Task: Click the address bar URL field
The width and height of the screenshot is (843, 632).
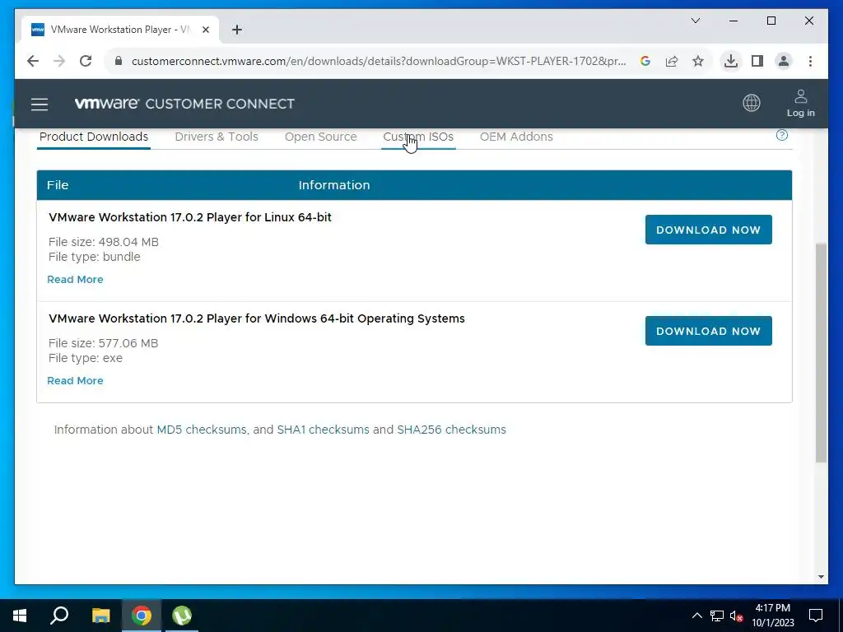Action: tap(379, 61)
